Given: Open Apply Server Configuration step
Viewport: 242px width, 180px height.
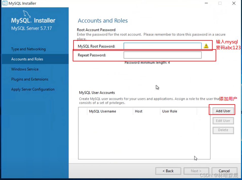Looking at the screenshot, I should 33,89.
